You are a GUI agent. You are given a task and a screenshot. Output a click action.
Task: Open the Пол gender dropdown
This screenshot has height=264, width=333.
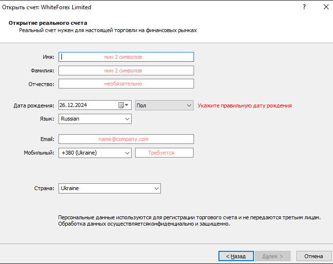click(x=164, y=105)
